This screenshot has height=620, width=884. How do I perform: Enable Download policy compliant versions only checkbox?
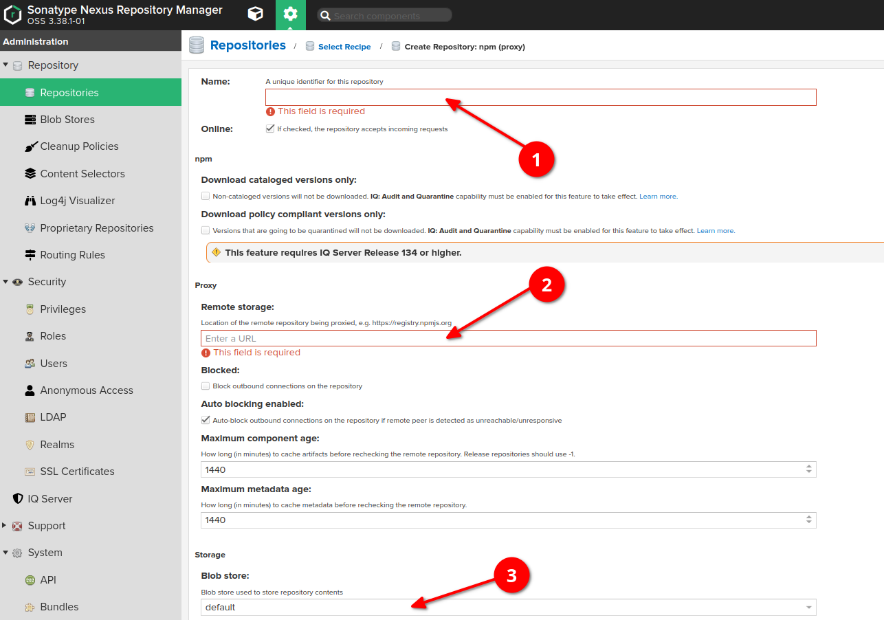206,230
